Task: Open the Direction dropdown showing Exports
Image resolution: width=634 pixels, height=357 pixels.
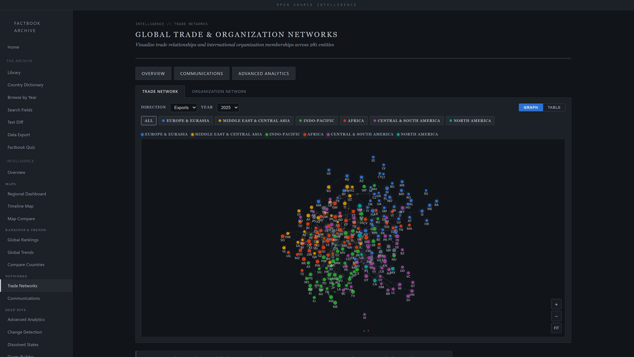Action: pyautogui.click(x=183, y=107)
